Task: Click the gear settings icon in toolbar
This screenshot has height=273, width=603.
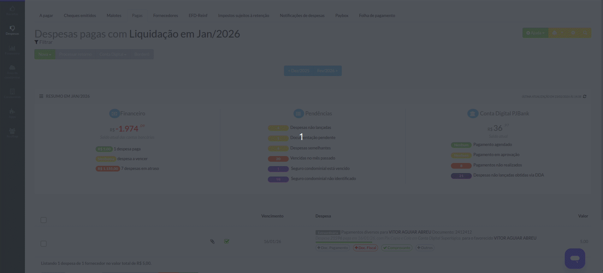Action: pos(573,33)
